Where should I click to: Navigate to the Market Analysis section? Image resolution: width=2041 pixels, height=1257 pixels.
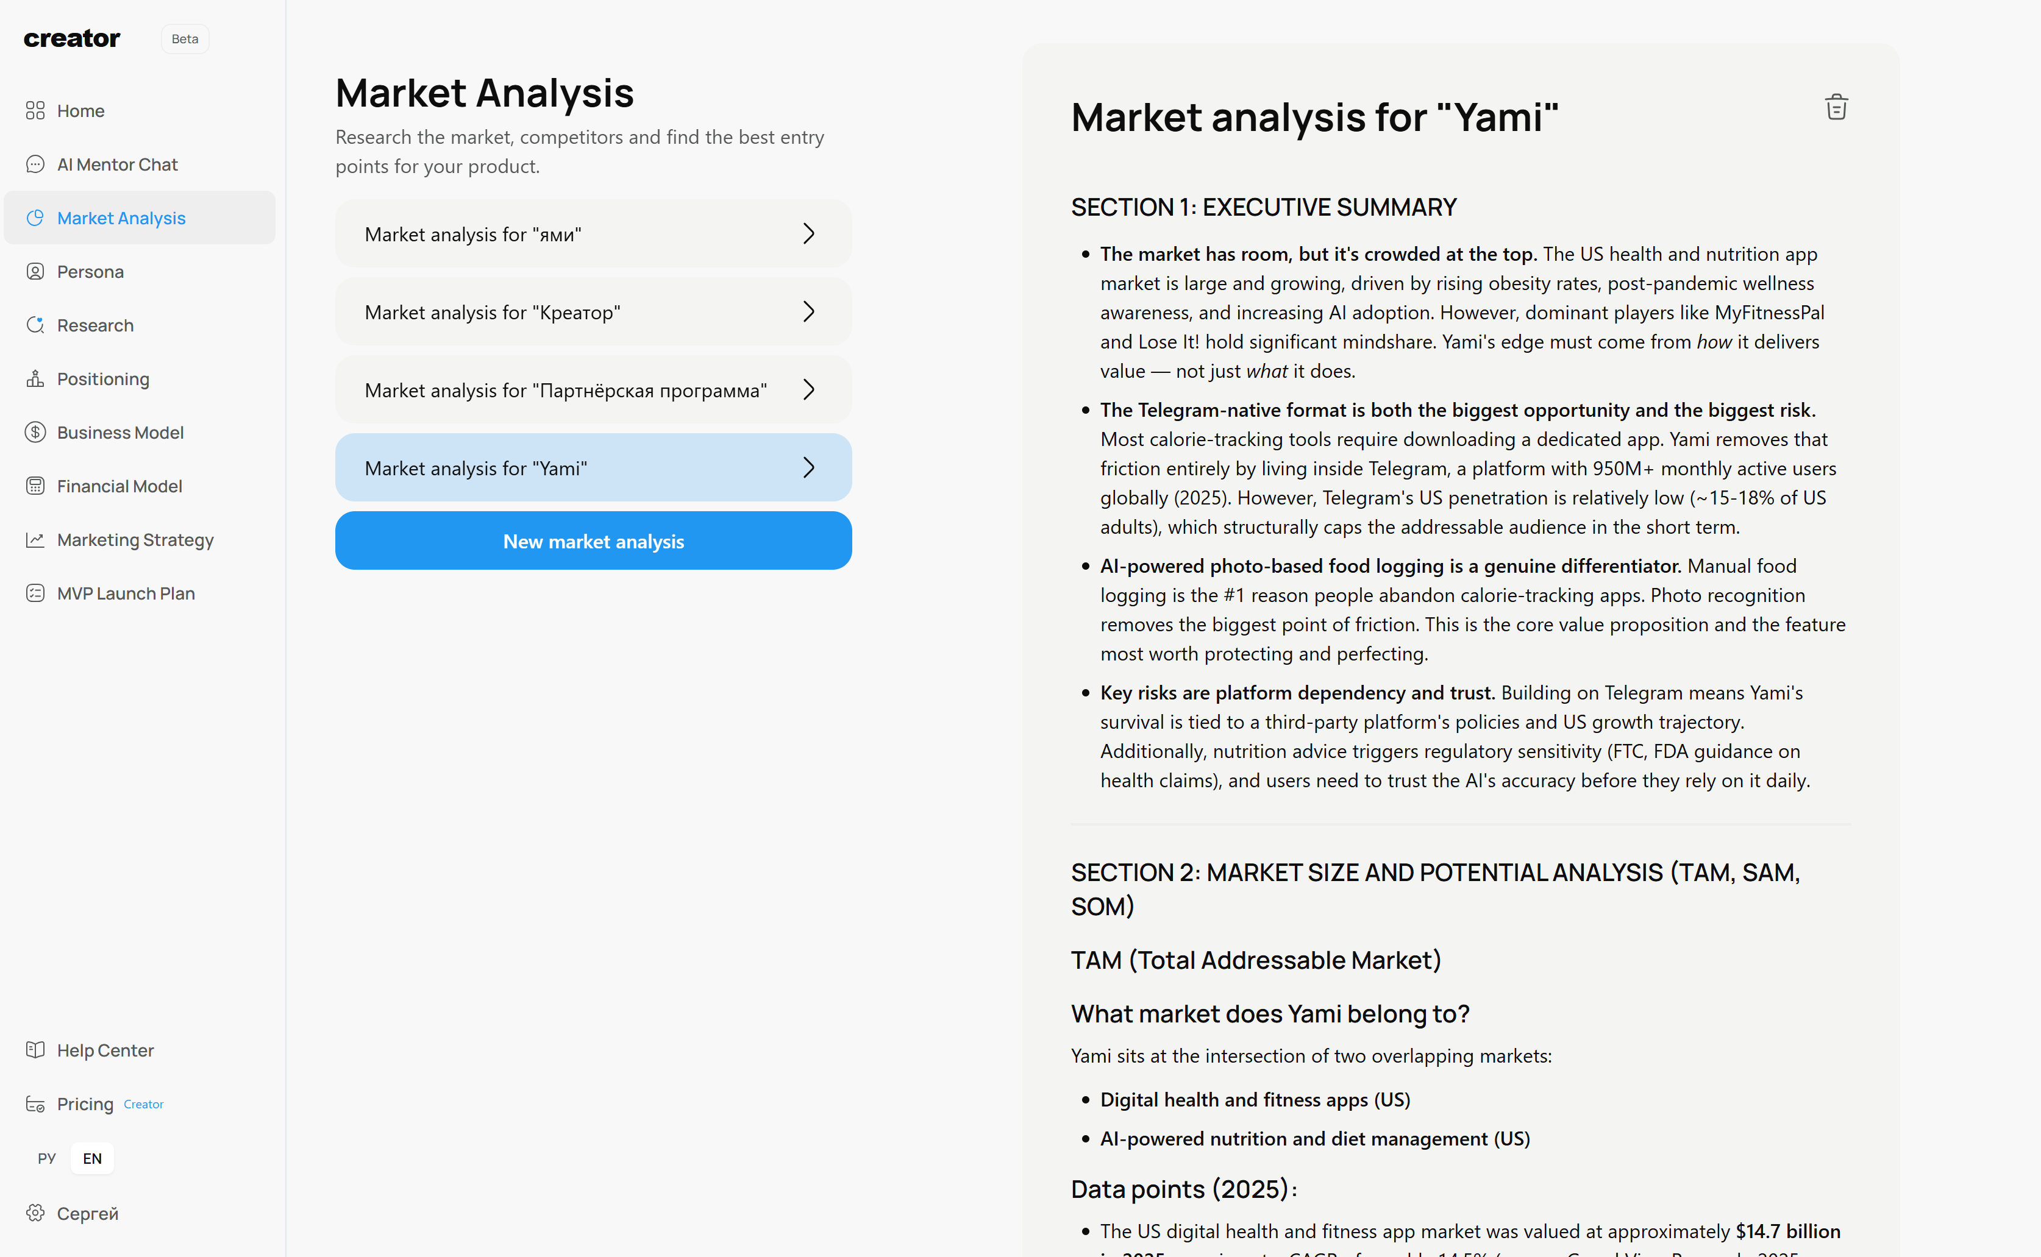pos(121,218)
